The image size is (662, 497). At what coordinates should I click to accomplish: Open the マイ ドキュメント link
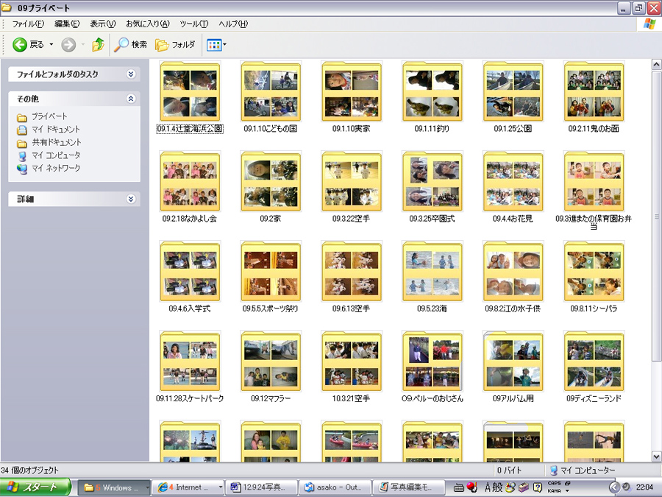tap(55, 130)
